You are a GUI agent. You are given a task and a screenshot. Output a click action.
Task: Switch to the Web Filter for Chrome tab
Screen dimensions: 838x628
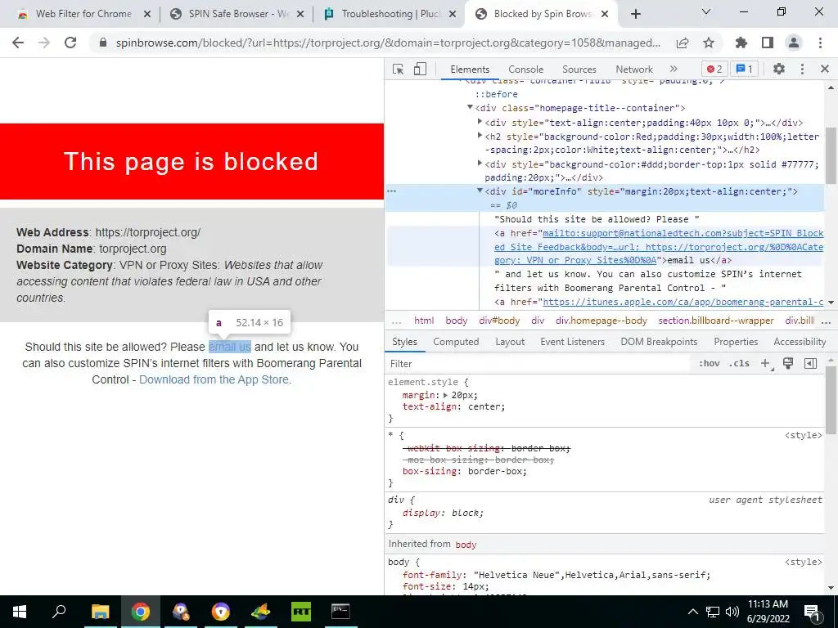(x=83, y=14)
